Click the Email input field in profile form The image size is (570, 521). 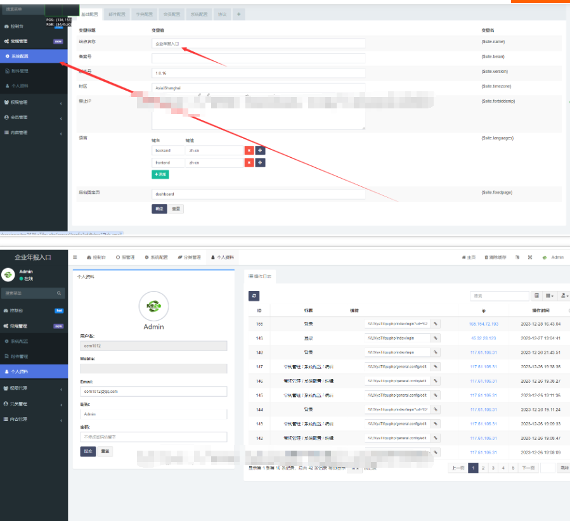(153, 392)
